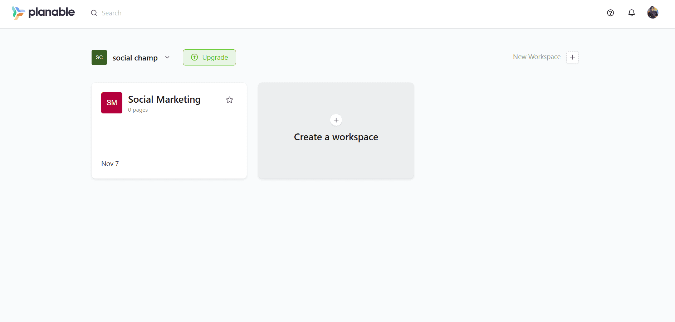Image resolution: width=675 pixels, height=322 pixels.
Task: Click the Upgrade button label
Action: (x=215, y=58)
